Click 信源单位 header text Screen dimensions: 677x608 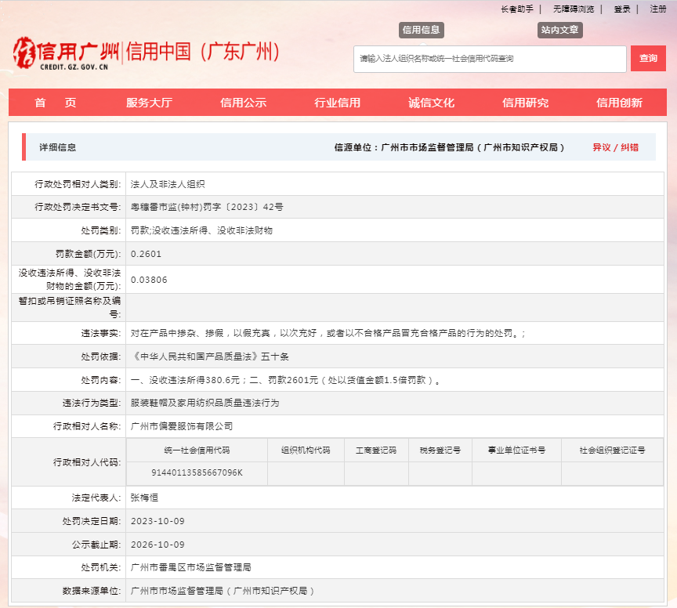point(449,147)
